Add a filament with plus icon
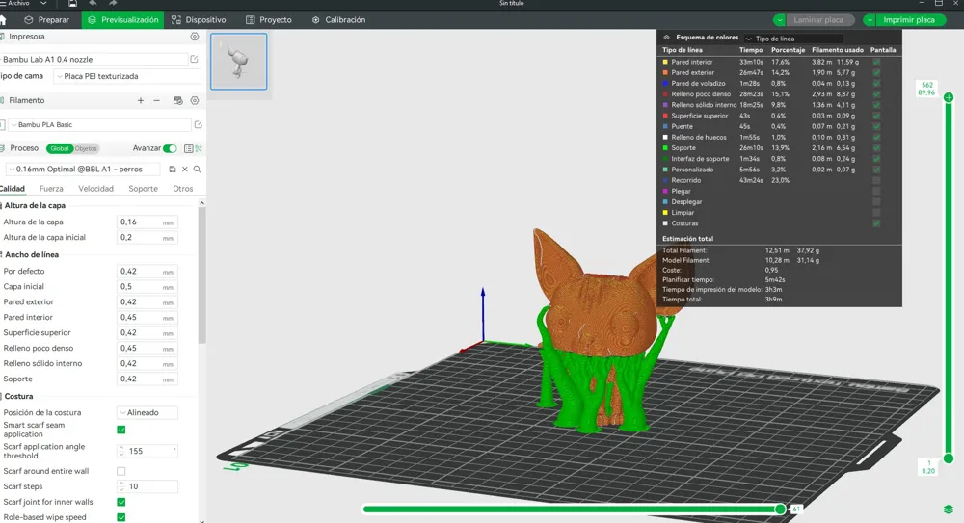 pos(140,100)
